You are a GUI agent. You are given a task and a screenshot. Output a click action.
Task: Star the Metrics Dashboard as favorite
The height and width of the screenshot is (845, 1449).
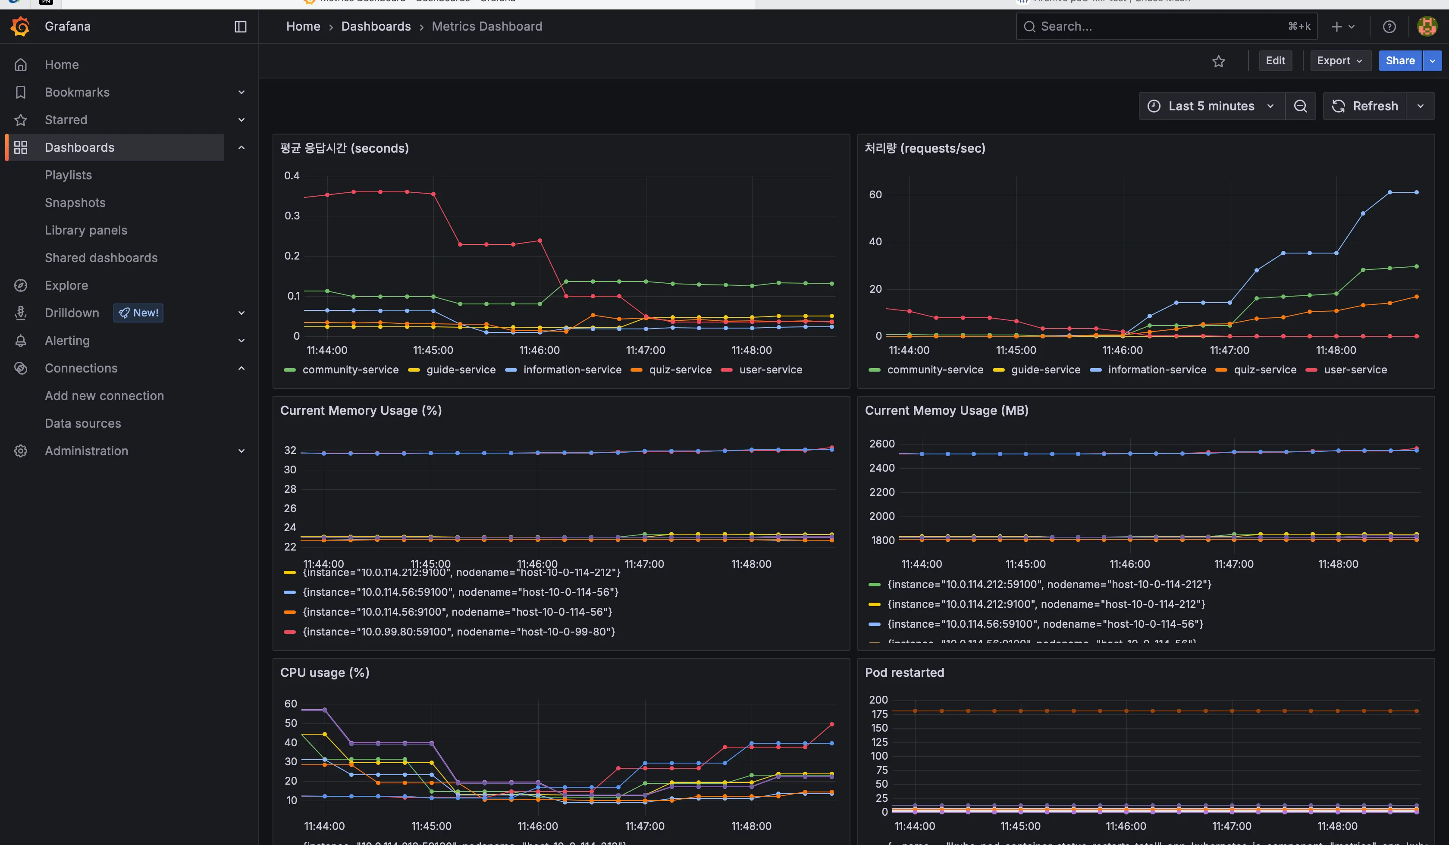tap(1219, 61)
